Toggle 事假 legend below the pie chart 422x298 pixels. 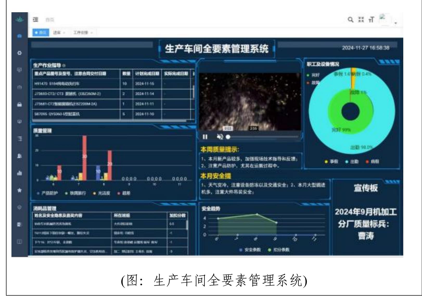pyautogui.click(x=331, y=162)
